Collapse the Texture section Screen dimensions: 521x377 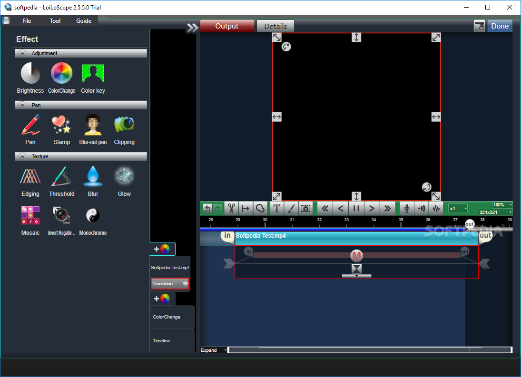[22, 156]
